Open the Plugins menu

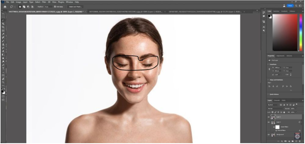[61, 2]
